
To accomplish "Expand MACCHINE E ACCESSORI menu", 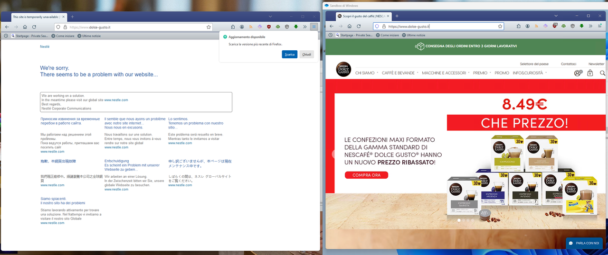I will [446, 73].
